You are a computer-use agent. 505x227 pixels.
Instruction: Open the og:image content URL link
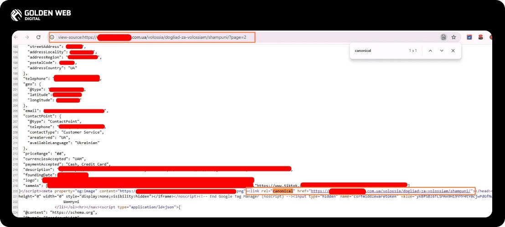(x=182, y=191)
